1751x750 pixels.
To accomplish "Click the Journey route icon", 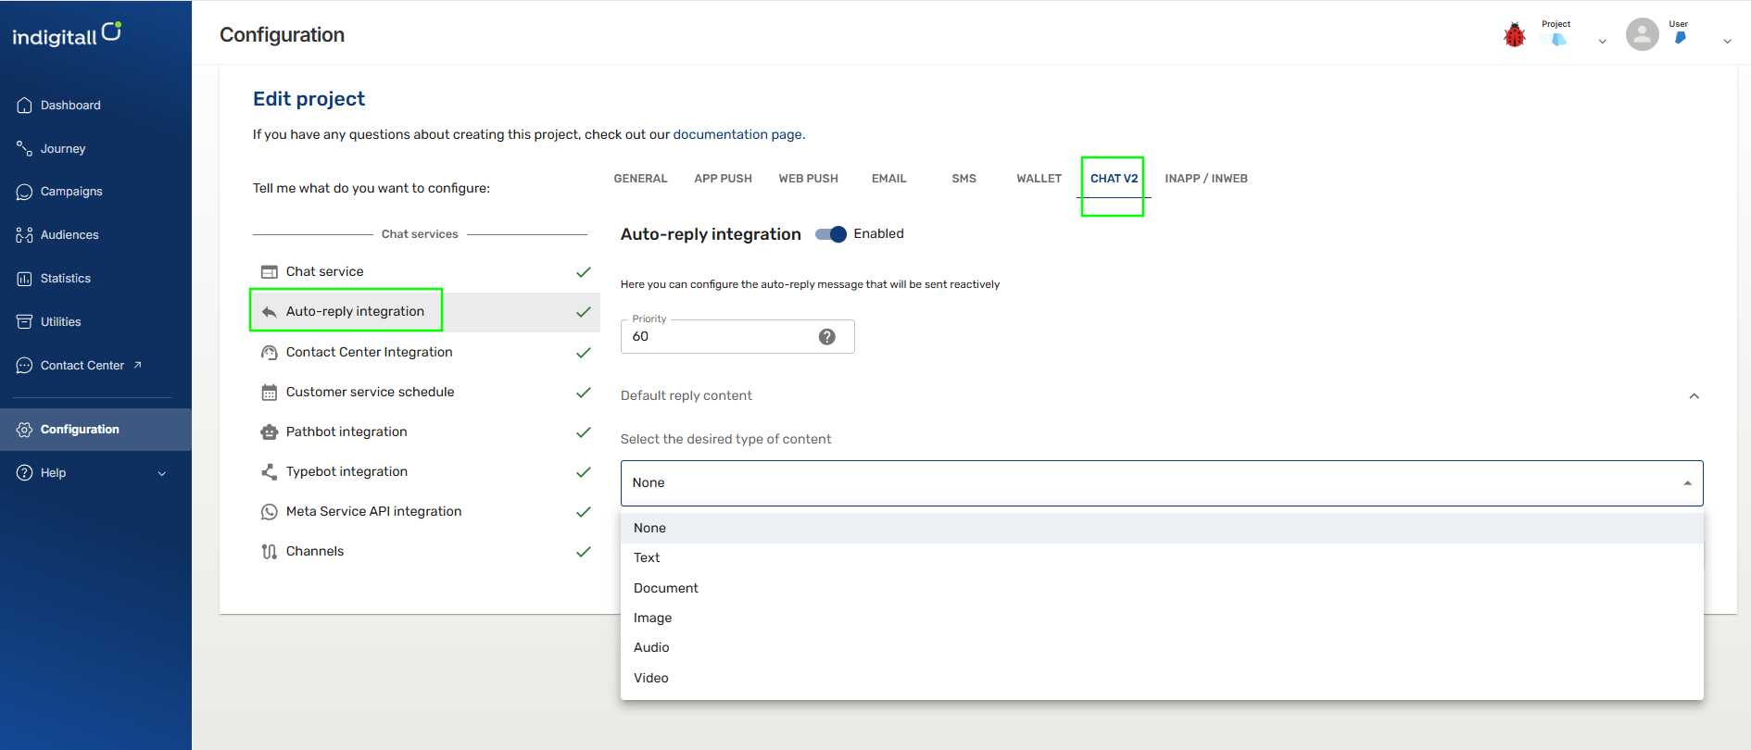I will (x=25, y=148).
